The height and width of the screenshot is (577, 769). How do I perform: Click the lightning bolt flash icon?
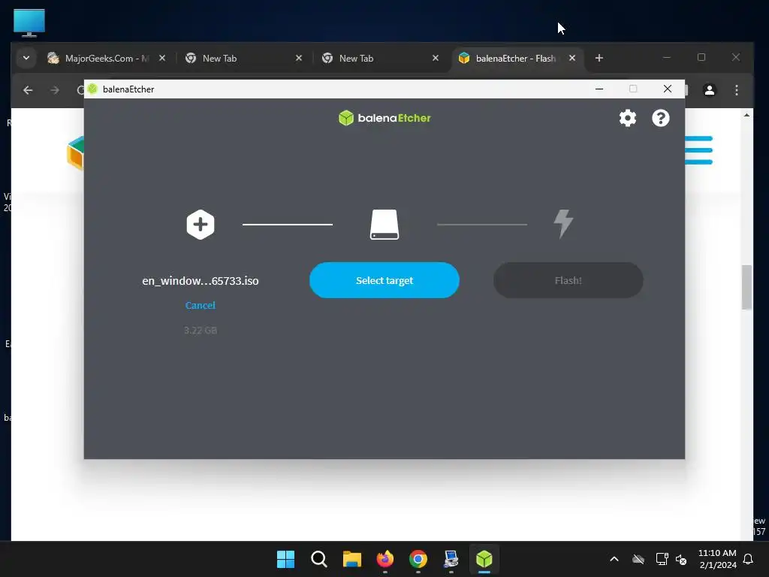tap(563, 224)
